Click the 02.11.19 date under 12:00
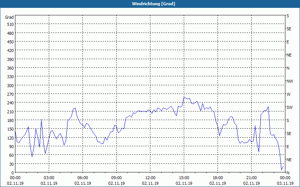The height and width of the screenshot is (187, 300). (x=150, y=183)
